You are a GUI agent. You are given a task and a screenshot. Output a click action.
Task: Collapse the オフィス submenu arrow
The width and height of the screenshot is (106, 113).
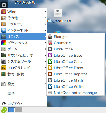(45, 37)
